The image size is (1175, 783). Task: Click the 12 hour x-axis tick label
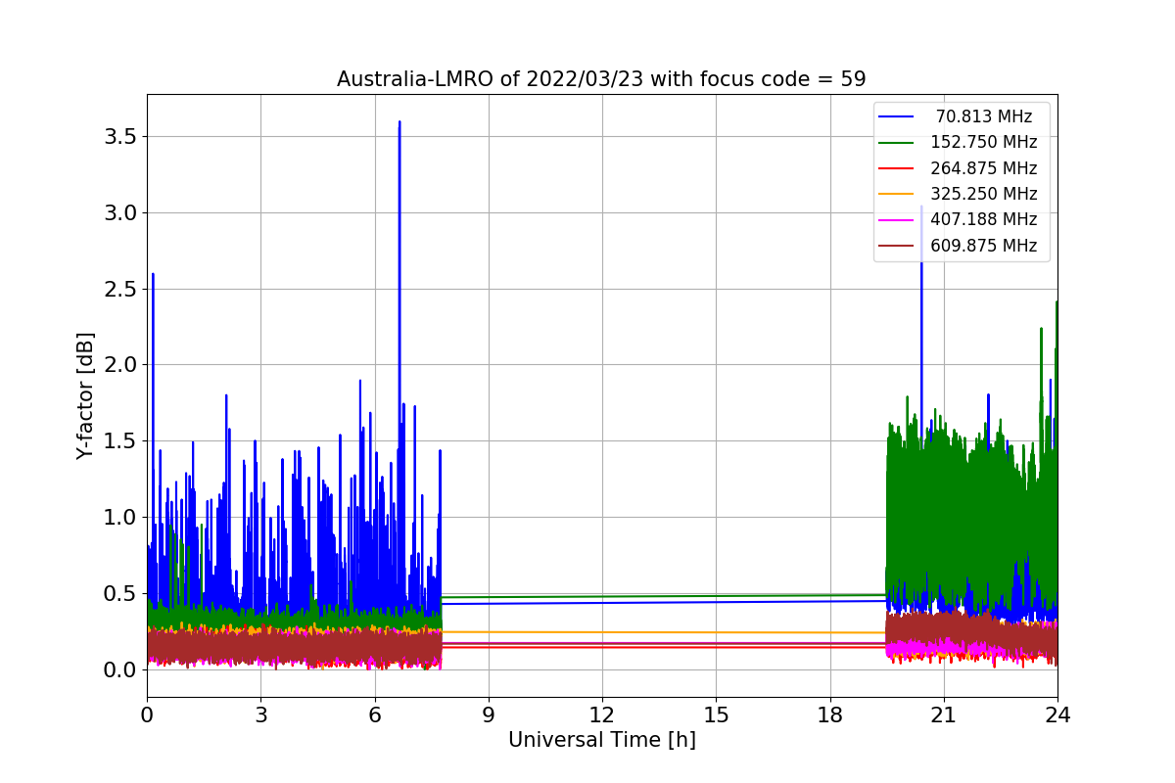[602, 715]
